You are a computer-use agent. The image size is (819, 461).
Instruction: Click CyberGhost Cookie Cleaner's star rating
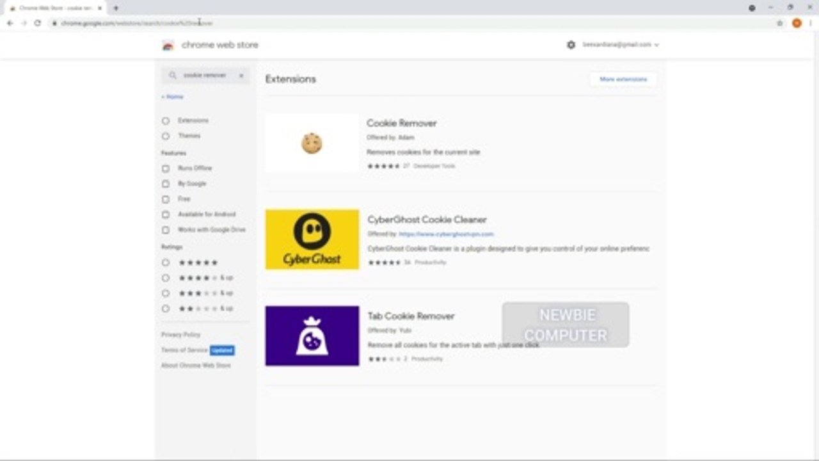tap(384, 263)
